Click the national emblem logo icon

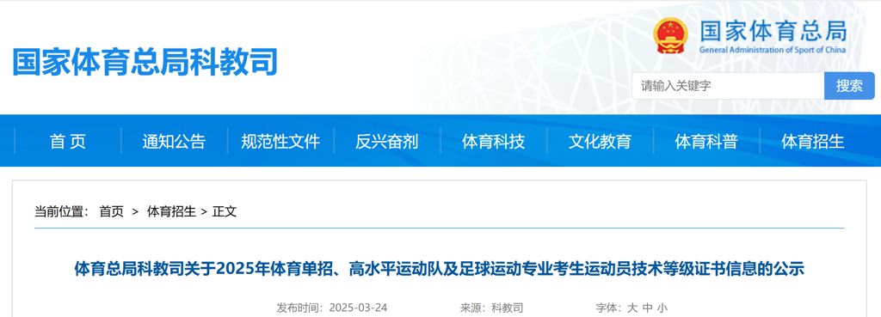(x=671, y=35)
